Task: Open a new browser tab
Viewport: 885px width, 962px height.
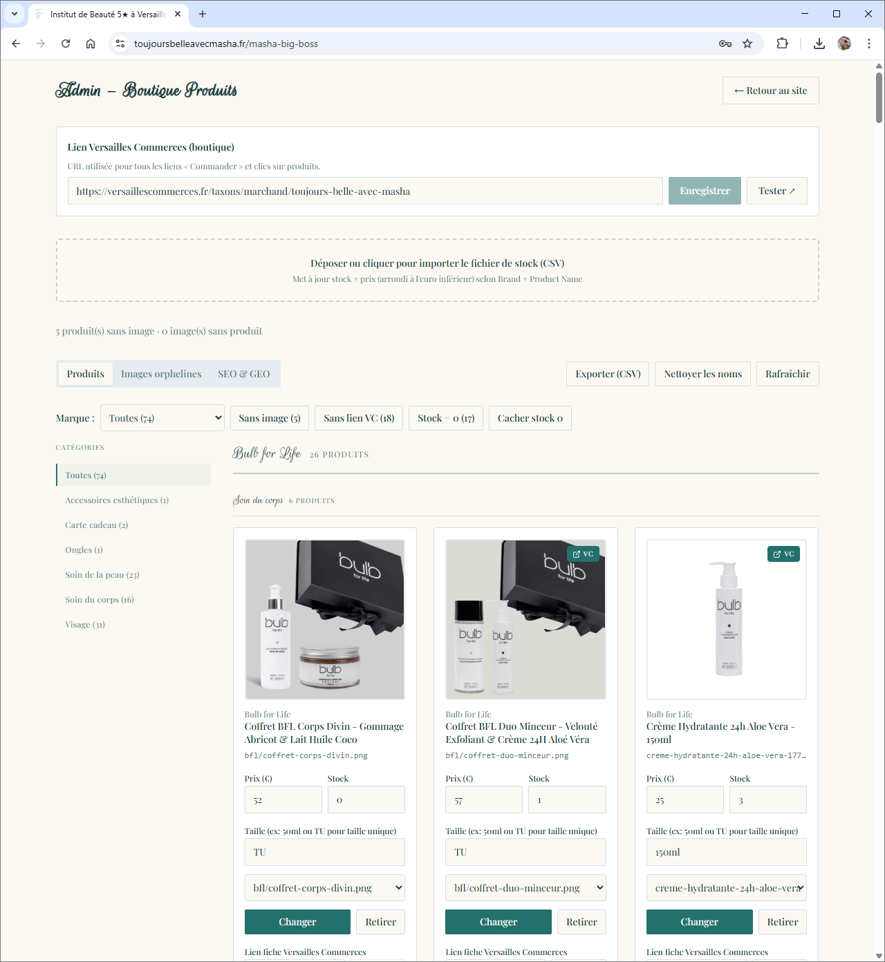Action: (x=203, y=14)
